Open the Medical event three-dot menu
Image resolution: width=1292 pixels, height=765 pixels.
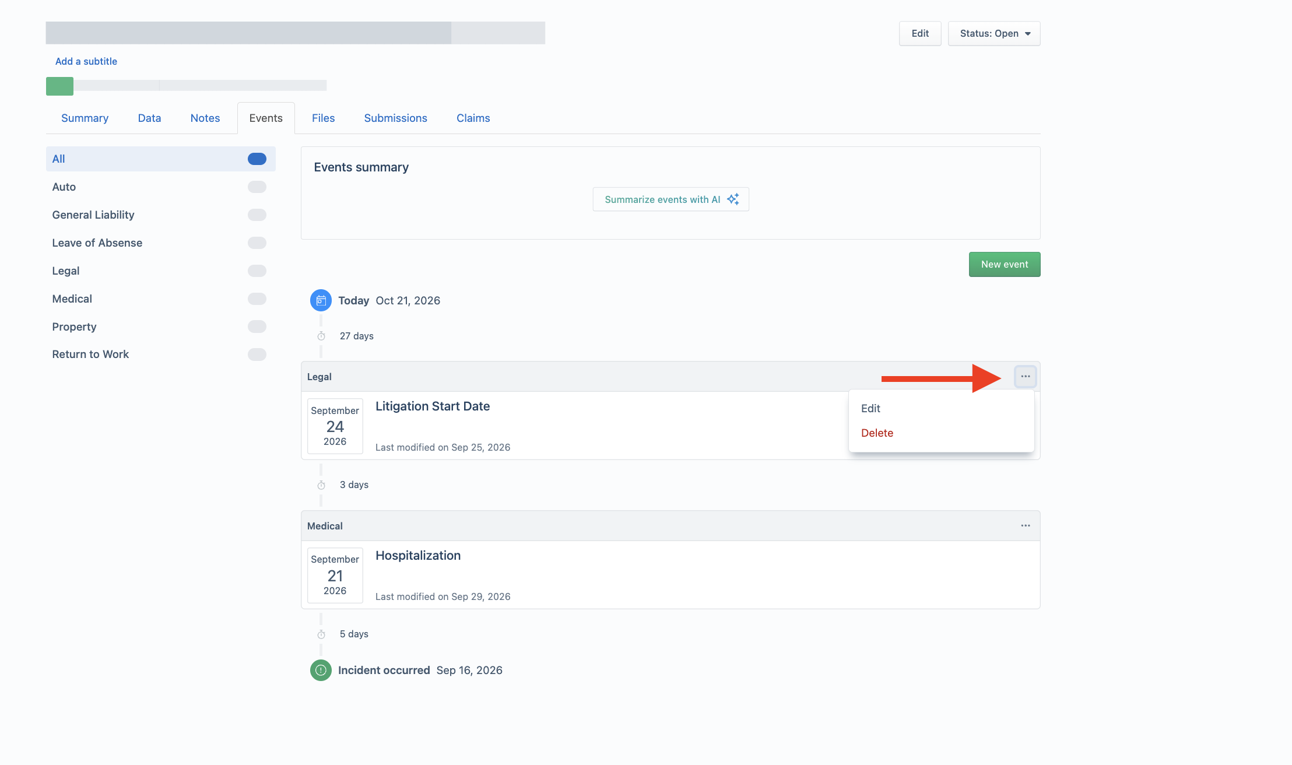point(1025,526)
